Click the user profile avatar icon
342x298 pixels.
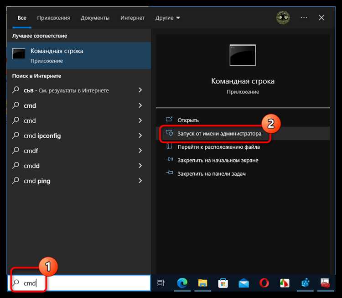tap(283, 18)
